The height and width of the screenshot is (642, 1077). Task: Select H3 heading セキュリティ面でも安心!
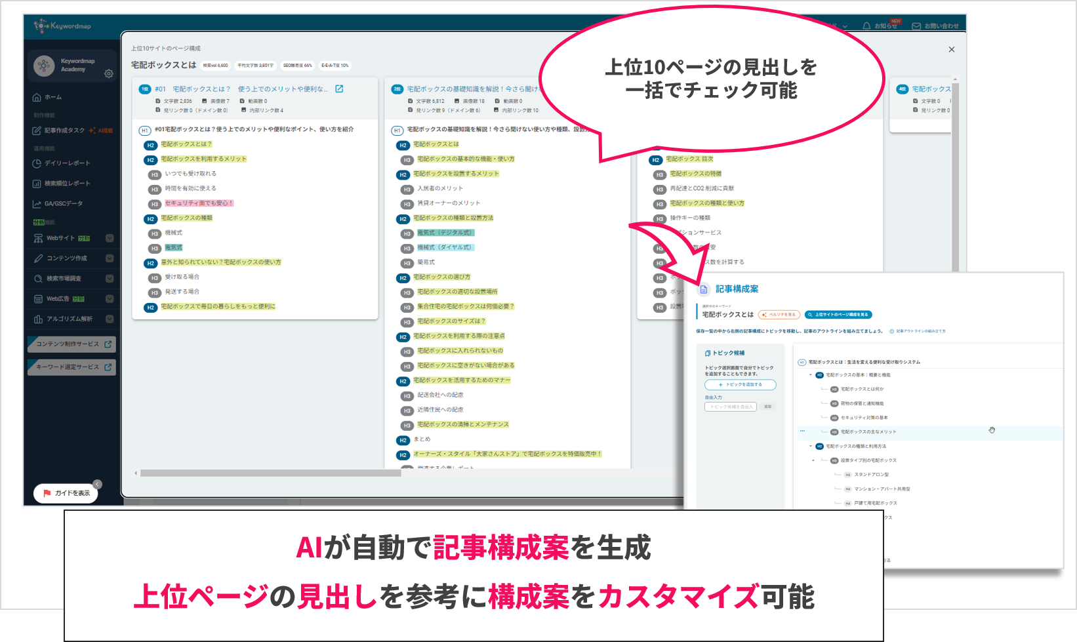tap(199, 203)
